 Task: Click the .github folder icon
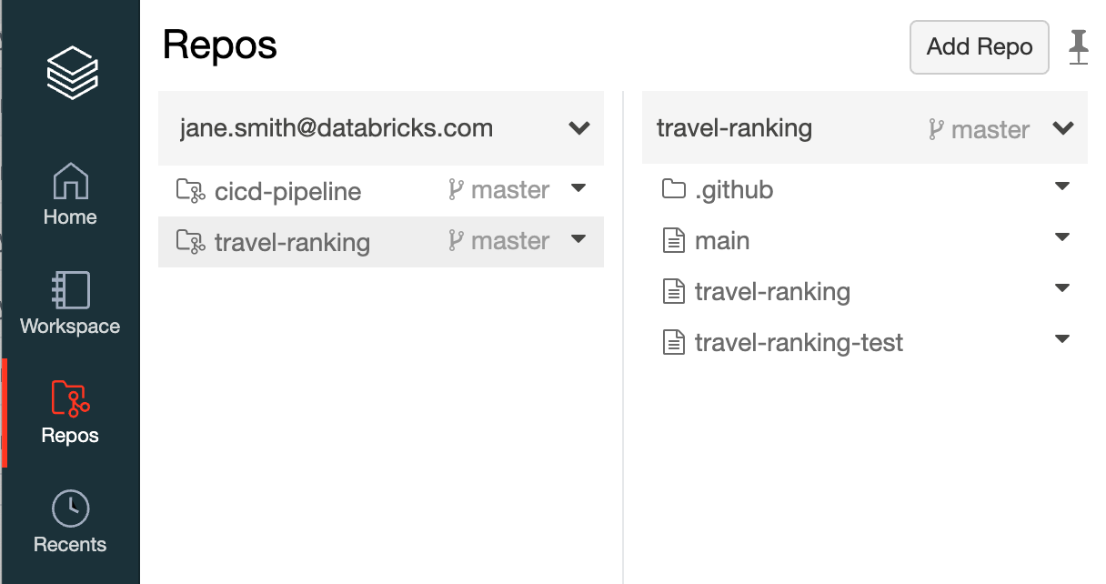[673, 189]
